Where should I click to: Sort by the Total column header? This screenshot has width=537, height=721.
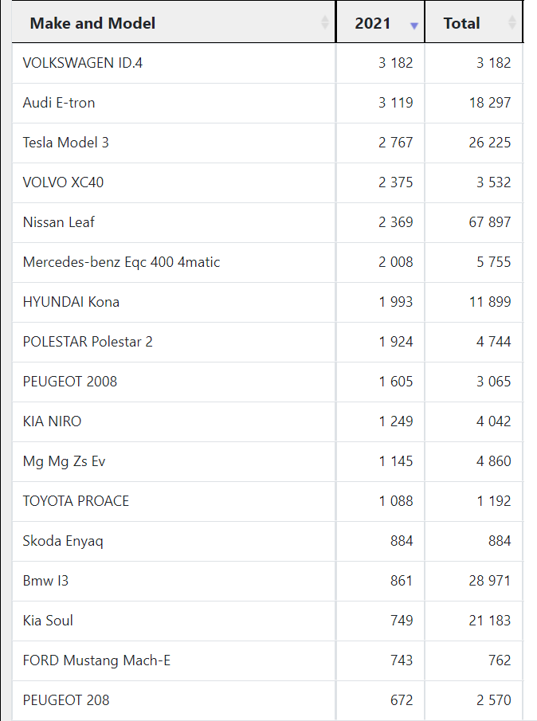point(474,22)
